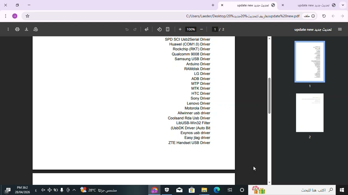Open the Windows Start menu

click(x=342, y=190)
